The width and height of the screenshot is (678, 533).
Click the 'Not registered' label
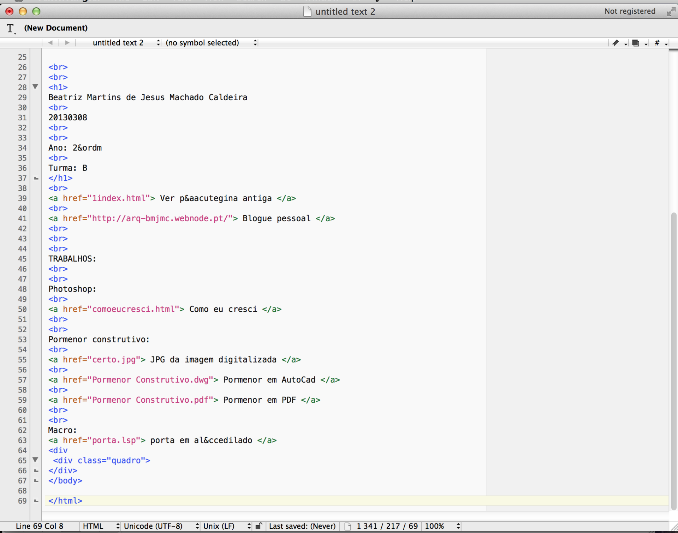(630, 11)
